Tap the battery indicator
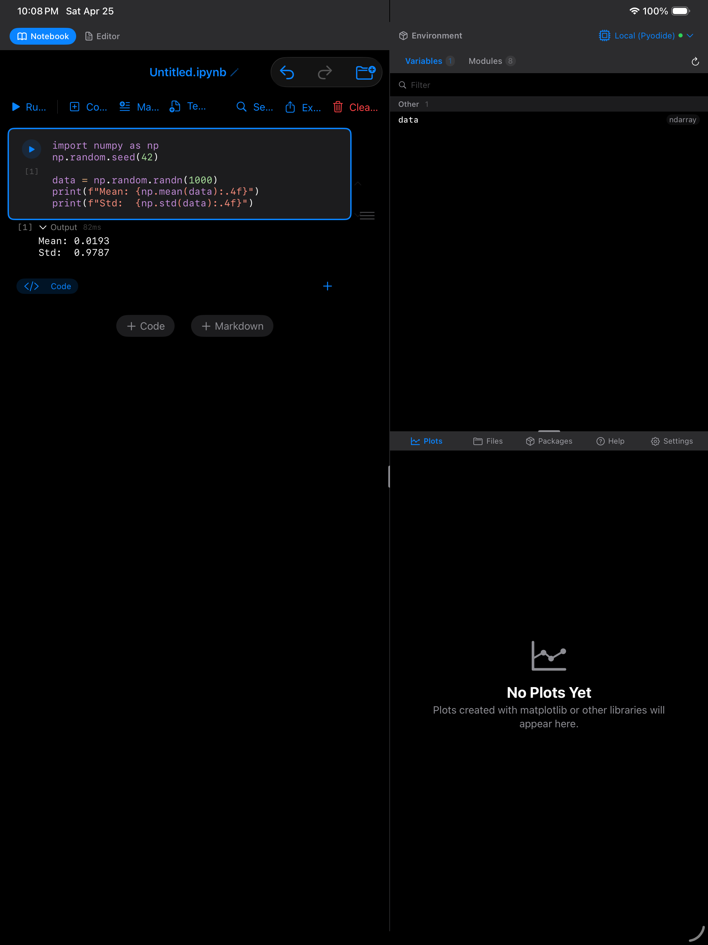This screenshot has height=945, width=708. point(681,11)
